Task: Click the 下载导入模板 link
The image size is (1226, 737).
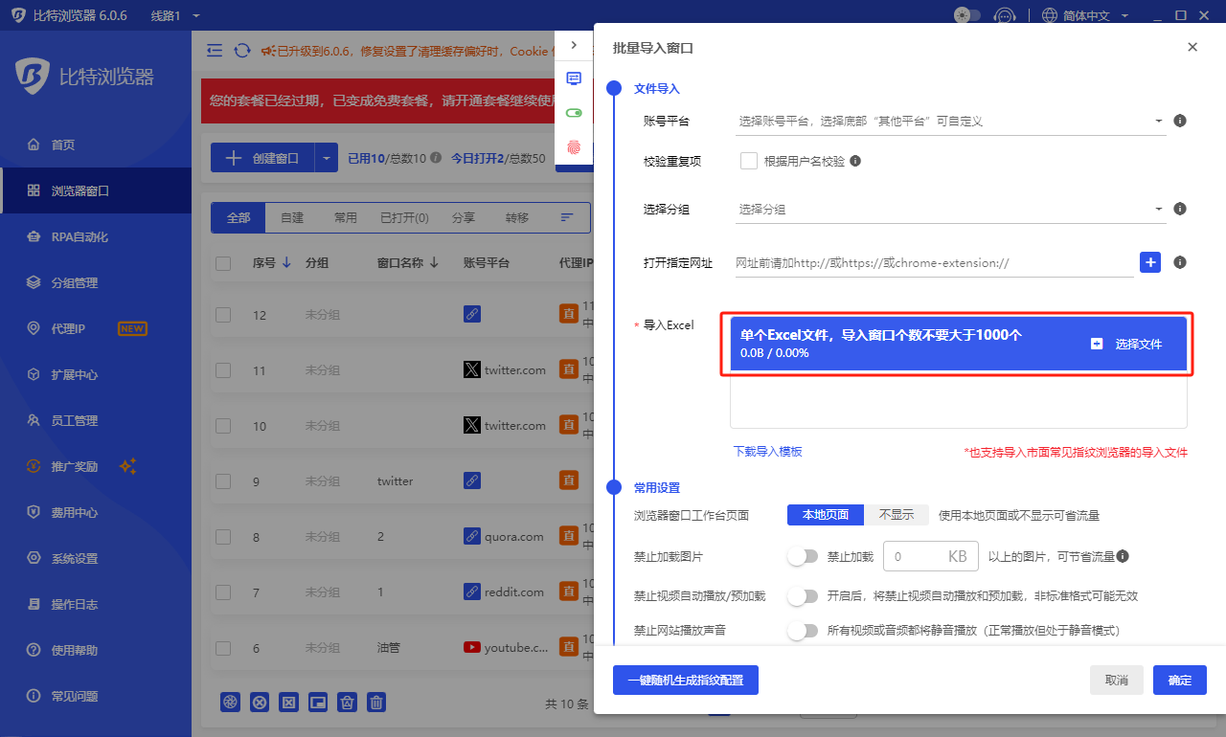Action: point(767,451)
